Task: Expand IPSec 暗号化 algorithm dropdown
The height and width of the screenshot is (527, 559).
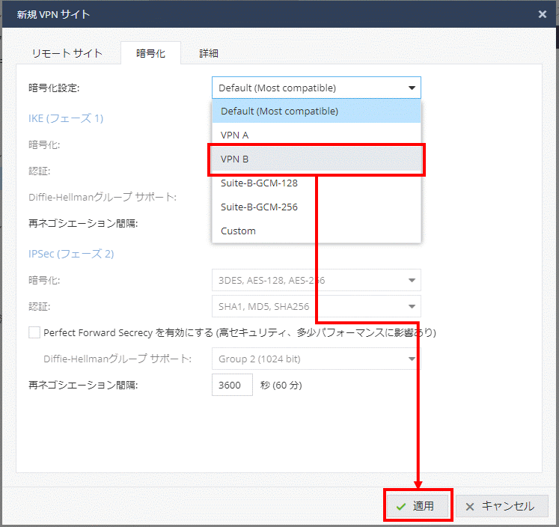Action: (411, 281)
